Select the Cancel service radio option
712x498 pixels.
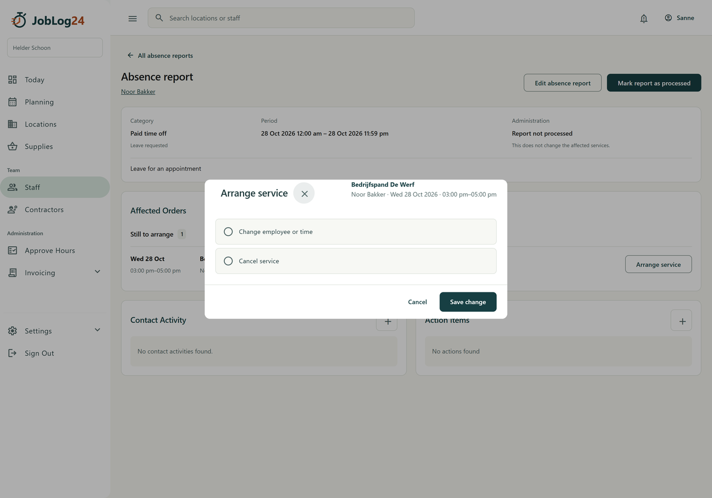click(356, 261)
